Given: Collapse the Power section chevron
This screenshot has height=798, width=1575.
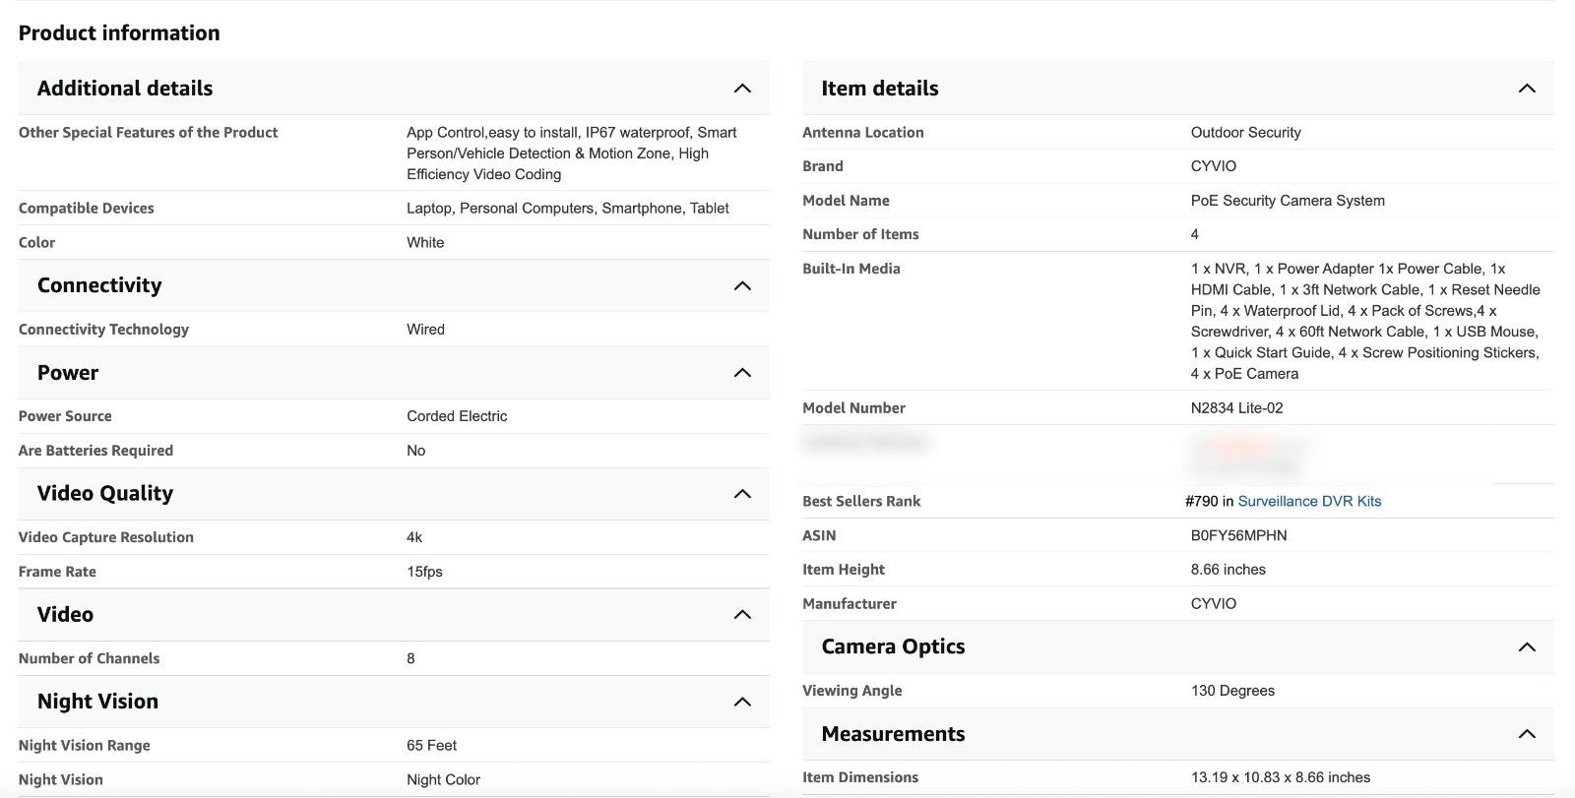Looking at the screenshot, I should 742,373.
